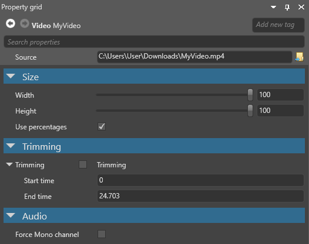Adjust the Width slider handle
The width and height of the screenshot is (309, 244).
tap(250, 95)
